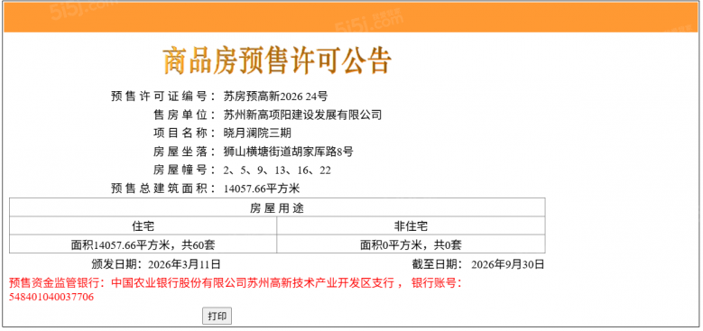This screenshot has height=331, width=703.
Task: Click the 颁发日期 label
Action: pos(117,264)
